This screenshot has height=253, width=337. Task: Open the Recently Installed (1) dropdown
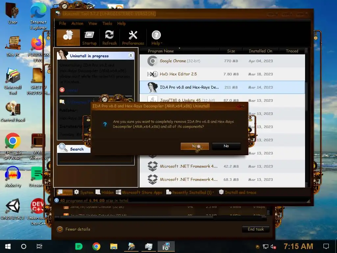(190, 192)
